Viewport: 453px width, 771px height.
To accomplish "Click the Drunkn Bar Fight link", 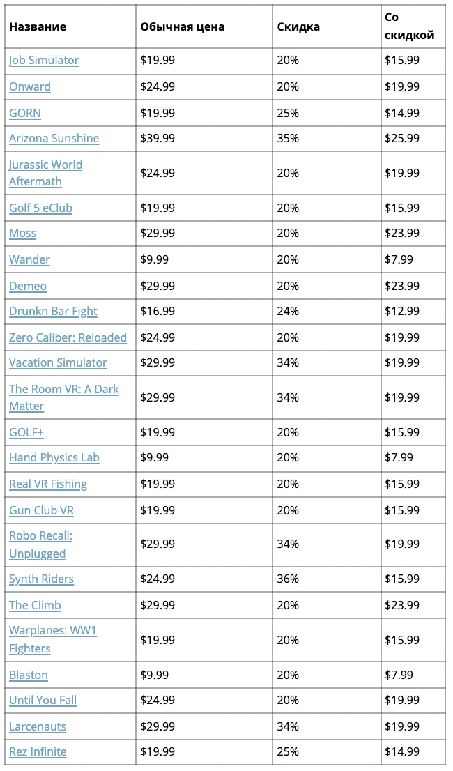I will 53,311.
